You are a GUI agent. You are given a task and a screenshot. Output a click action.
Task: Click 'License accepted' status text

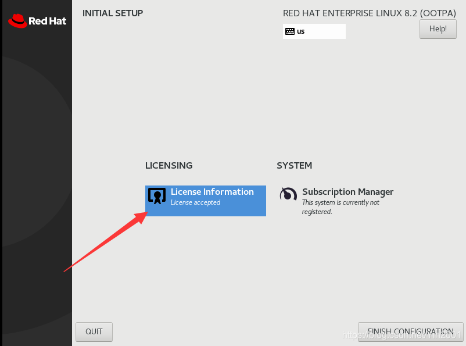tap(195, 202)
